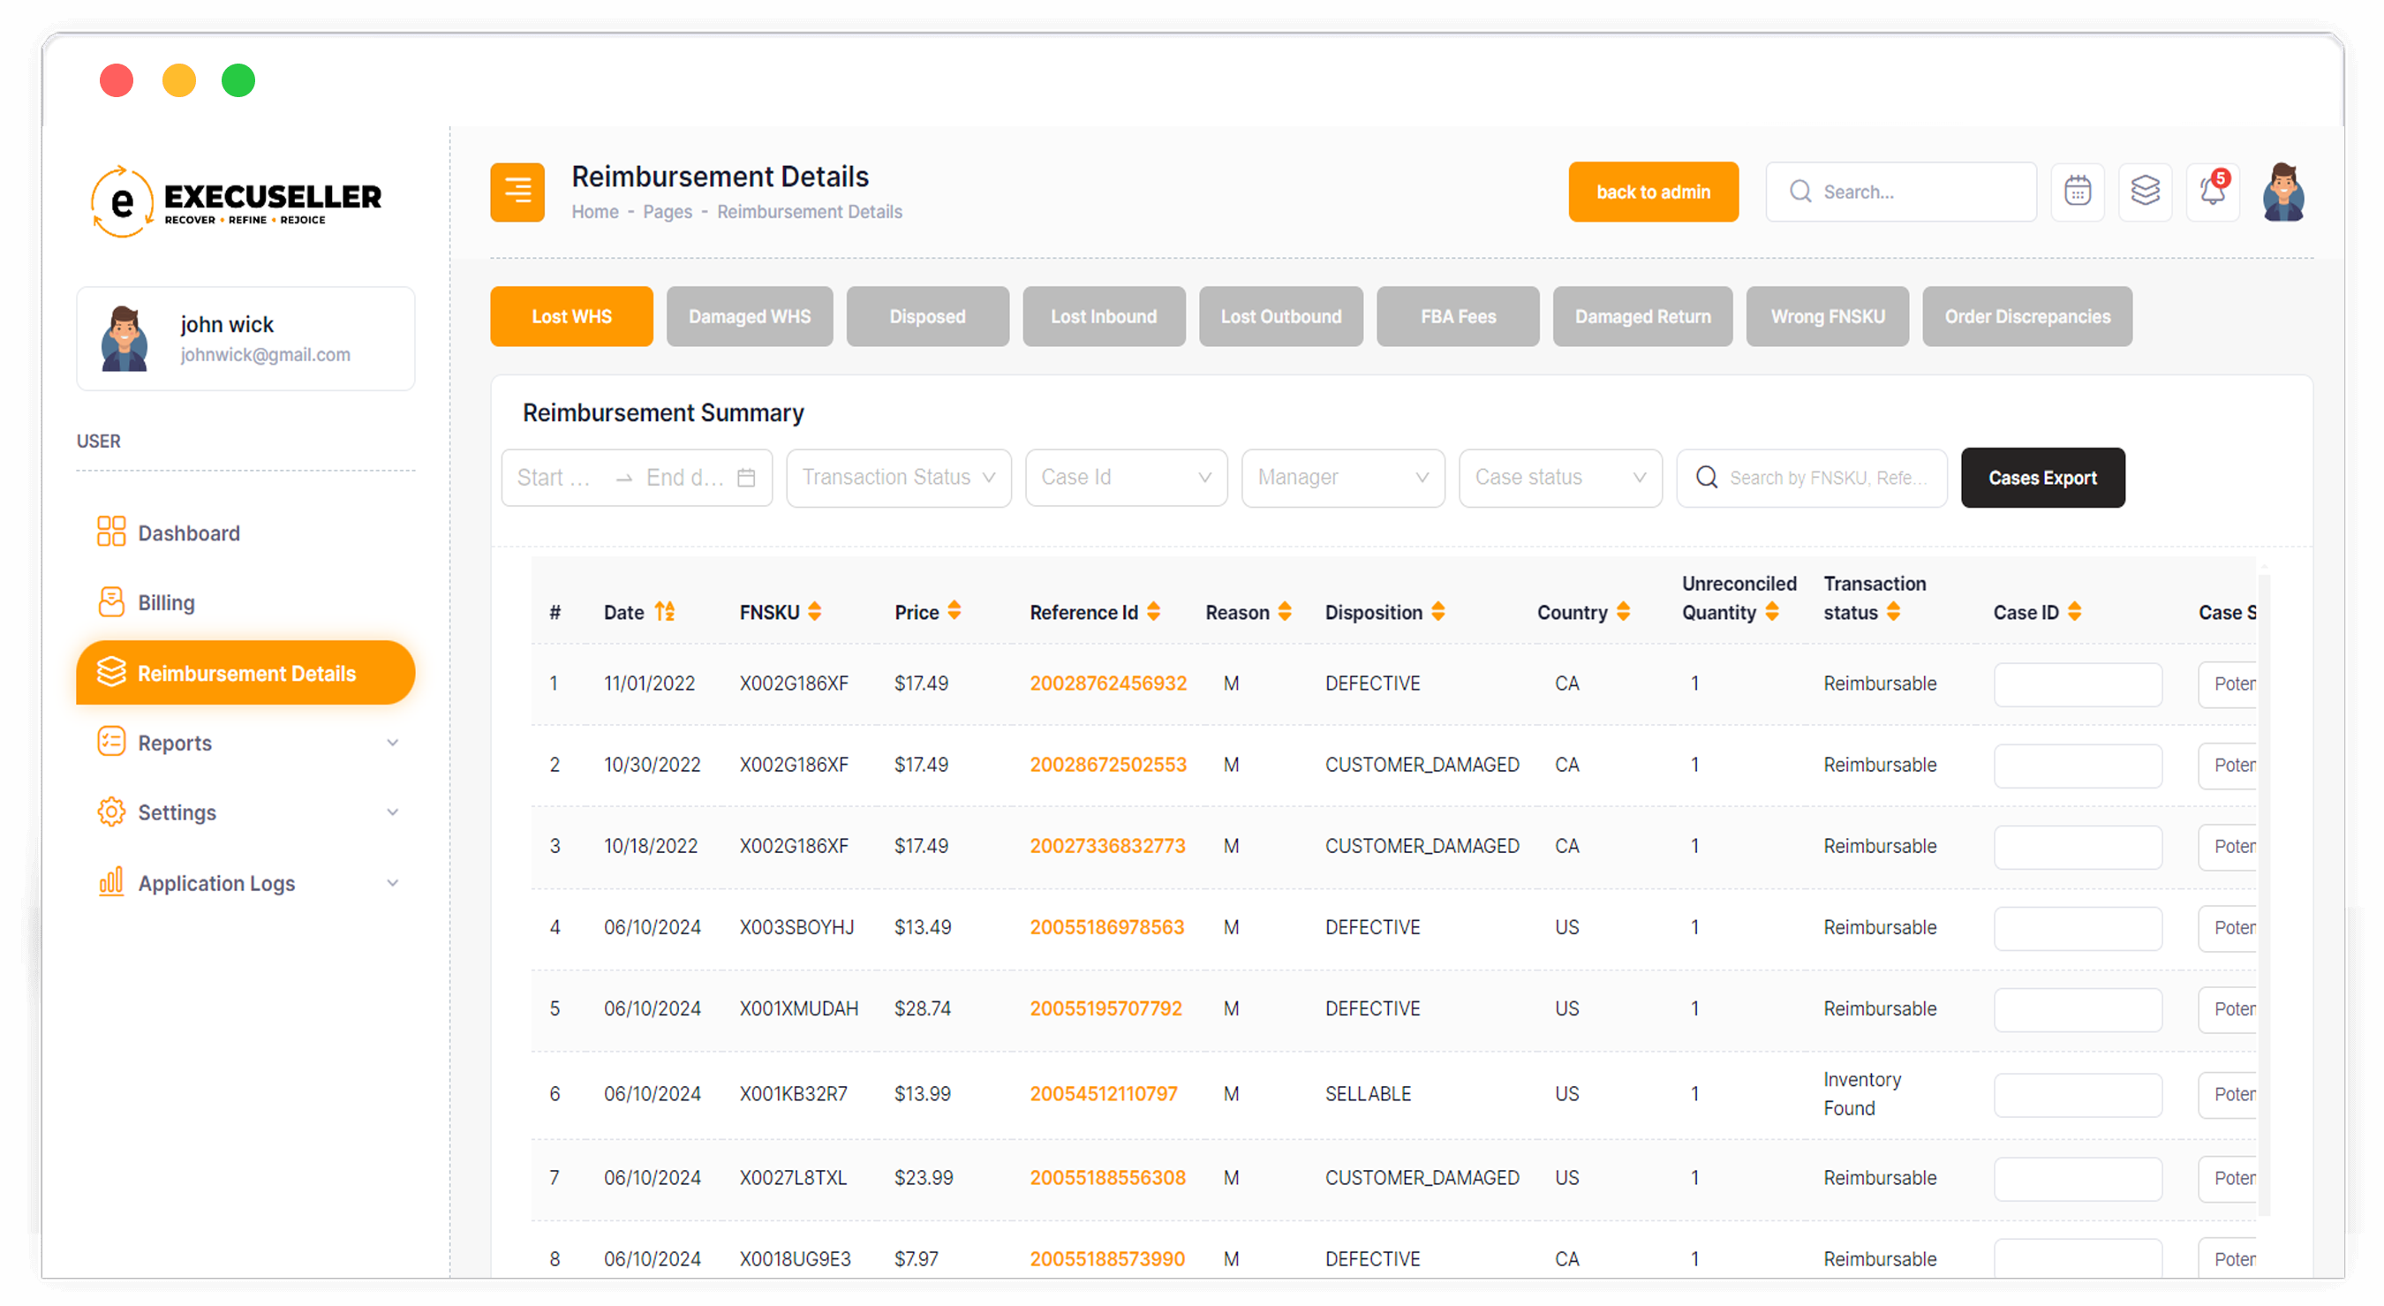Expand Application Logs submenu chevron

[x=392, y=882]
